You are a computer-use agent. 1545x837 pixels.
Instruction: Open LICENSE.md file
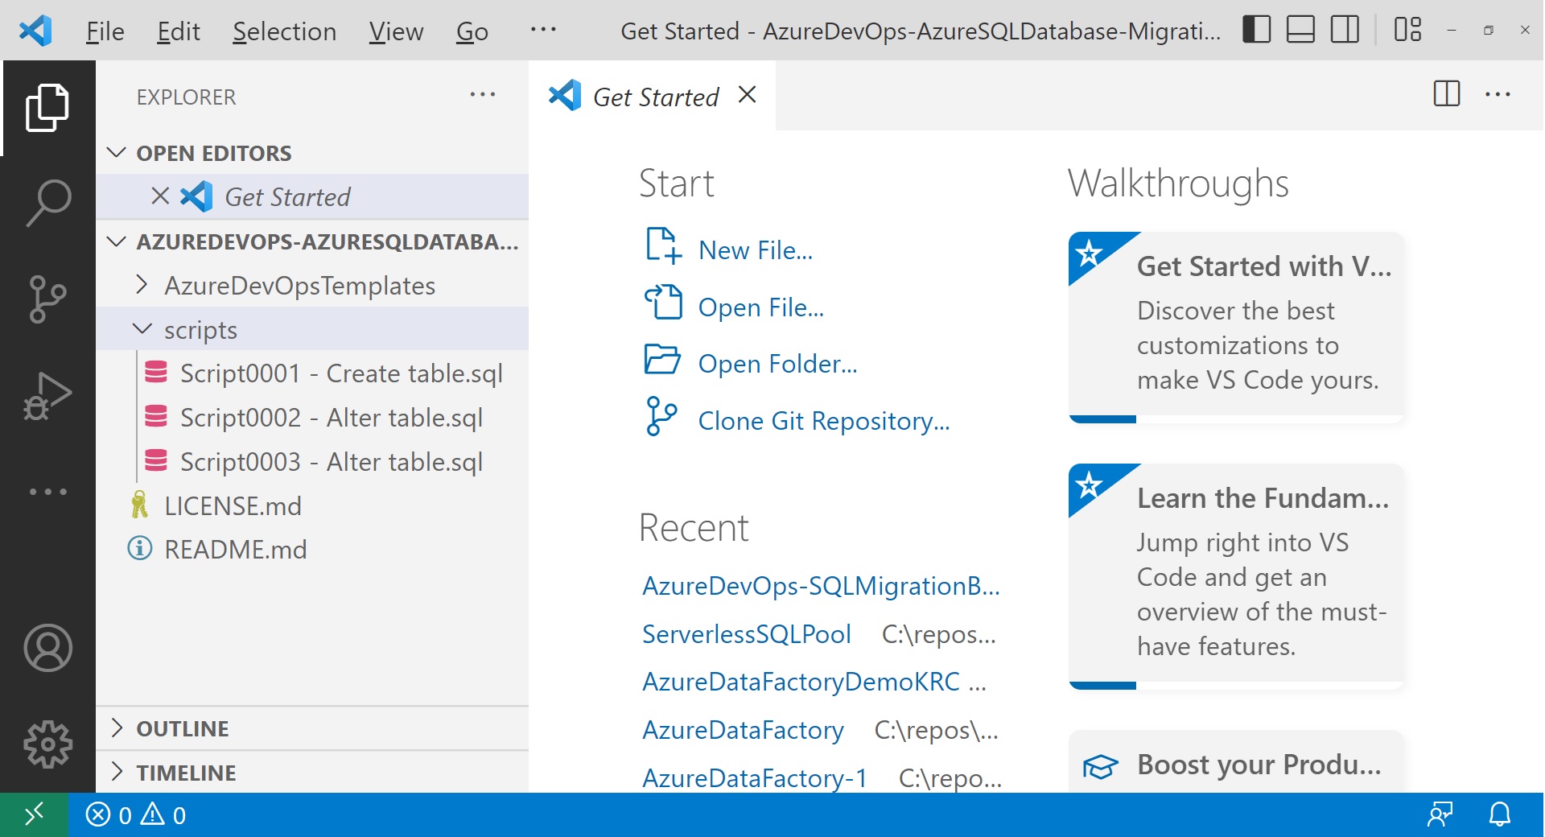click(312, 505)
